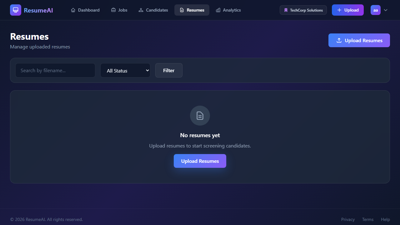
Task: Click the Search by filename input field
Action: click(55, 70)
